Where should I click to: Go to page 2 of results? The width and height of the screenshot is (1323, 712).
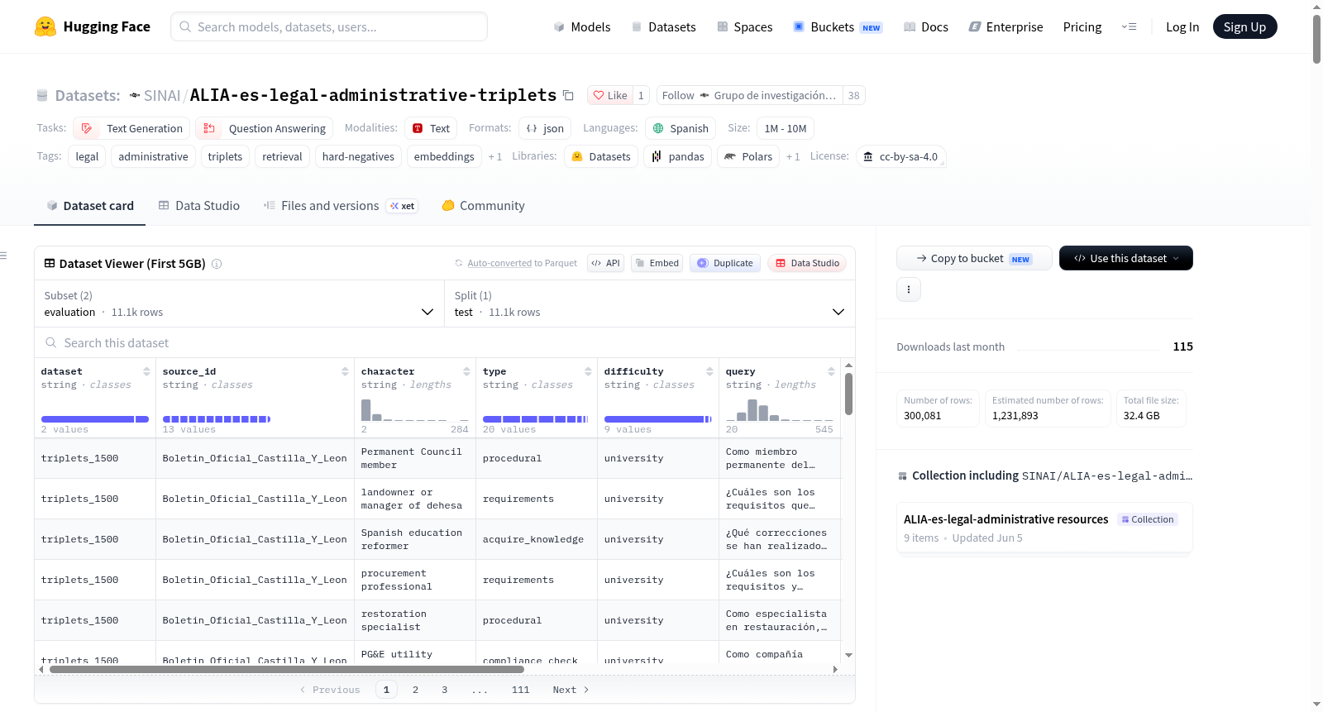(415, 690)
